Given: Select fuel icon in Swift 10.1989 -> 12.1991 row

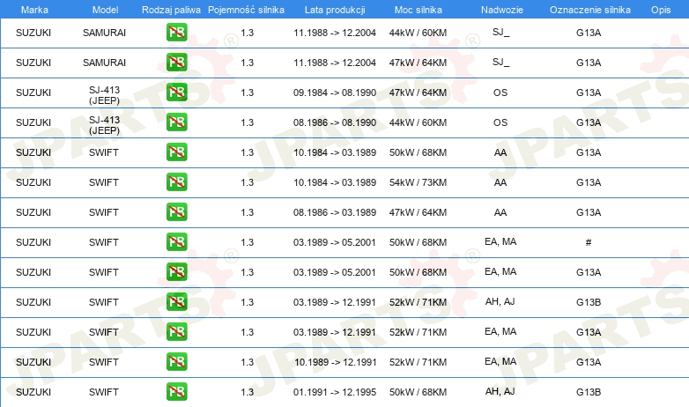Looking at the screenshot, I should tap(176, 361).
